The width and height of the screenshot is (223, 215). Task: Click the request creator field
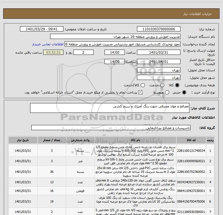[123, 44]
